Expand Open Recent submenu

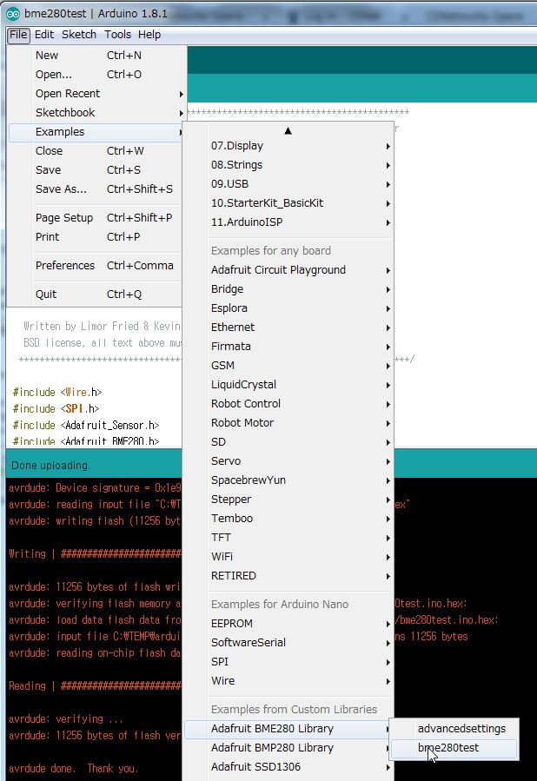[96, 94]
